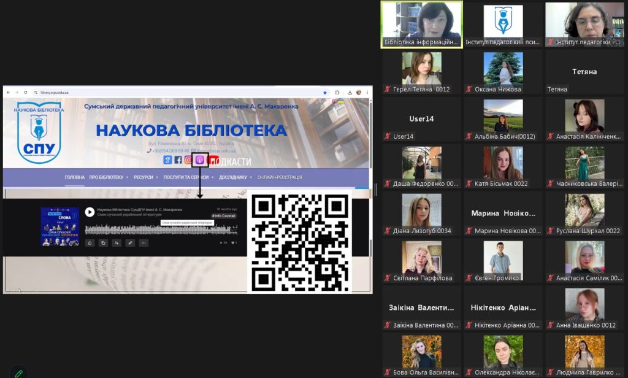Image resolution: width=628 pixels, height=378 pixels.
Task: Expand the ПОСЛУГИ ТА СЕРВІСИ dropdown arrow
Action: coord(213,177)
